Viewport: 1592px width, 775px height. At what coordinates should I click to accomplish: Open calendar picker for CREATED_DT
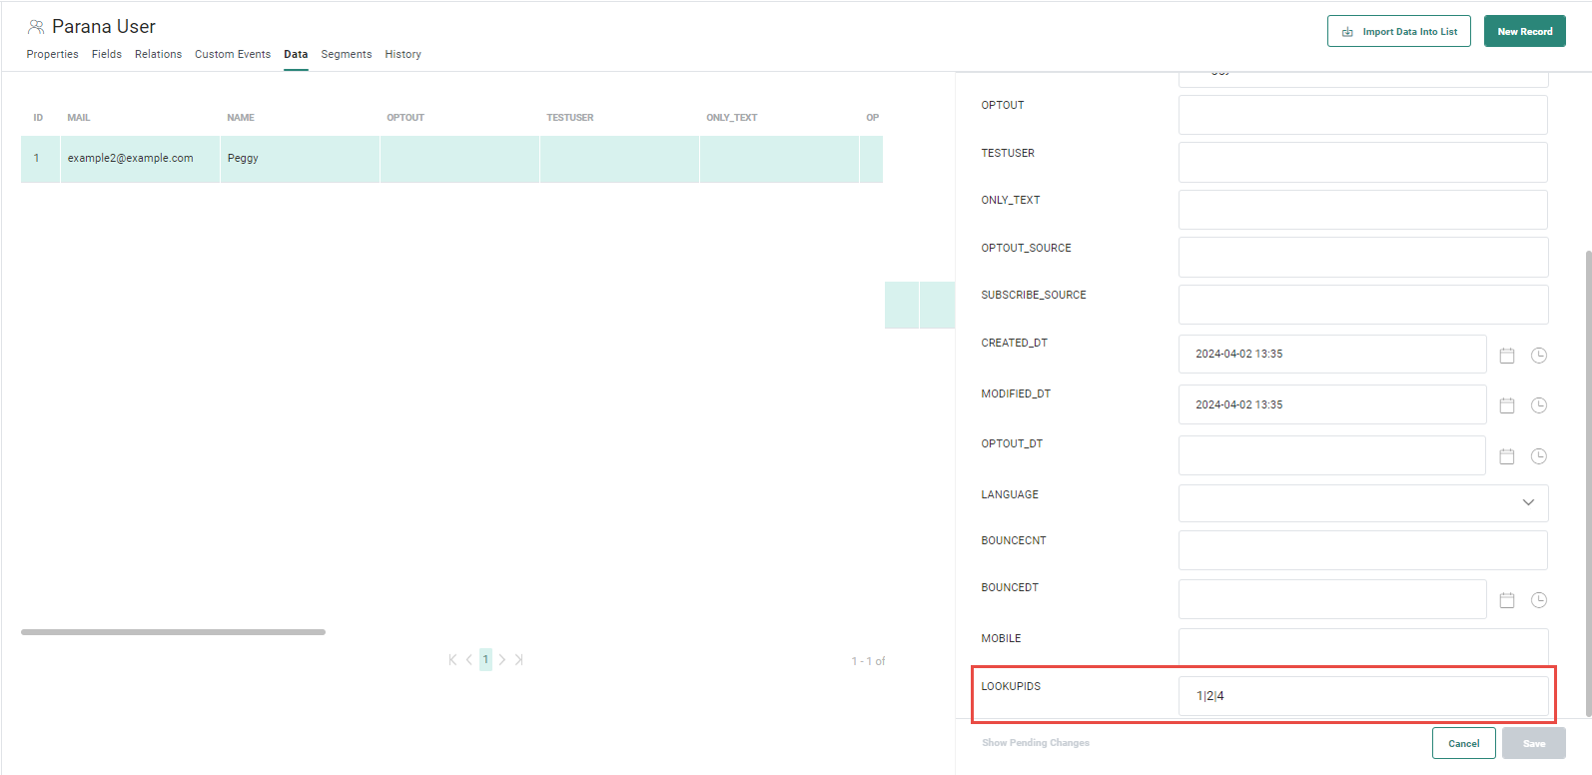pos(1507,356)
